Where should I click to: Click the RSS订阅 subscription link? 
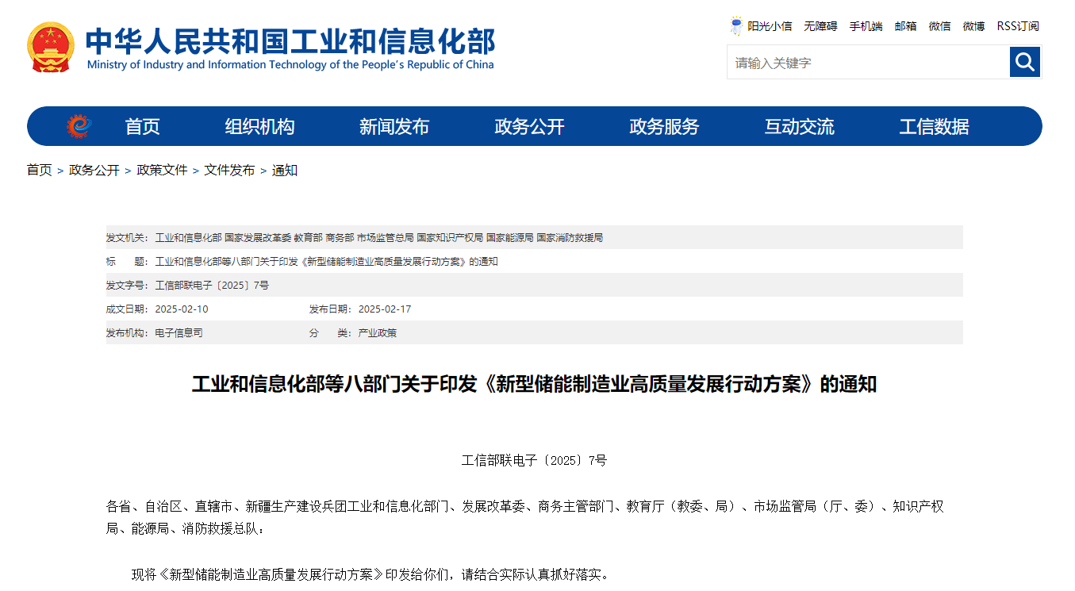point(1018,26)
